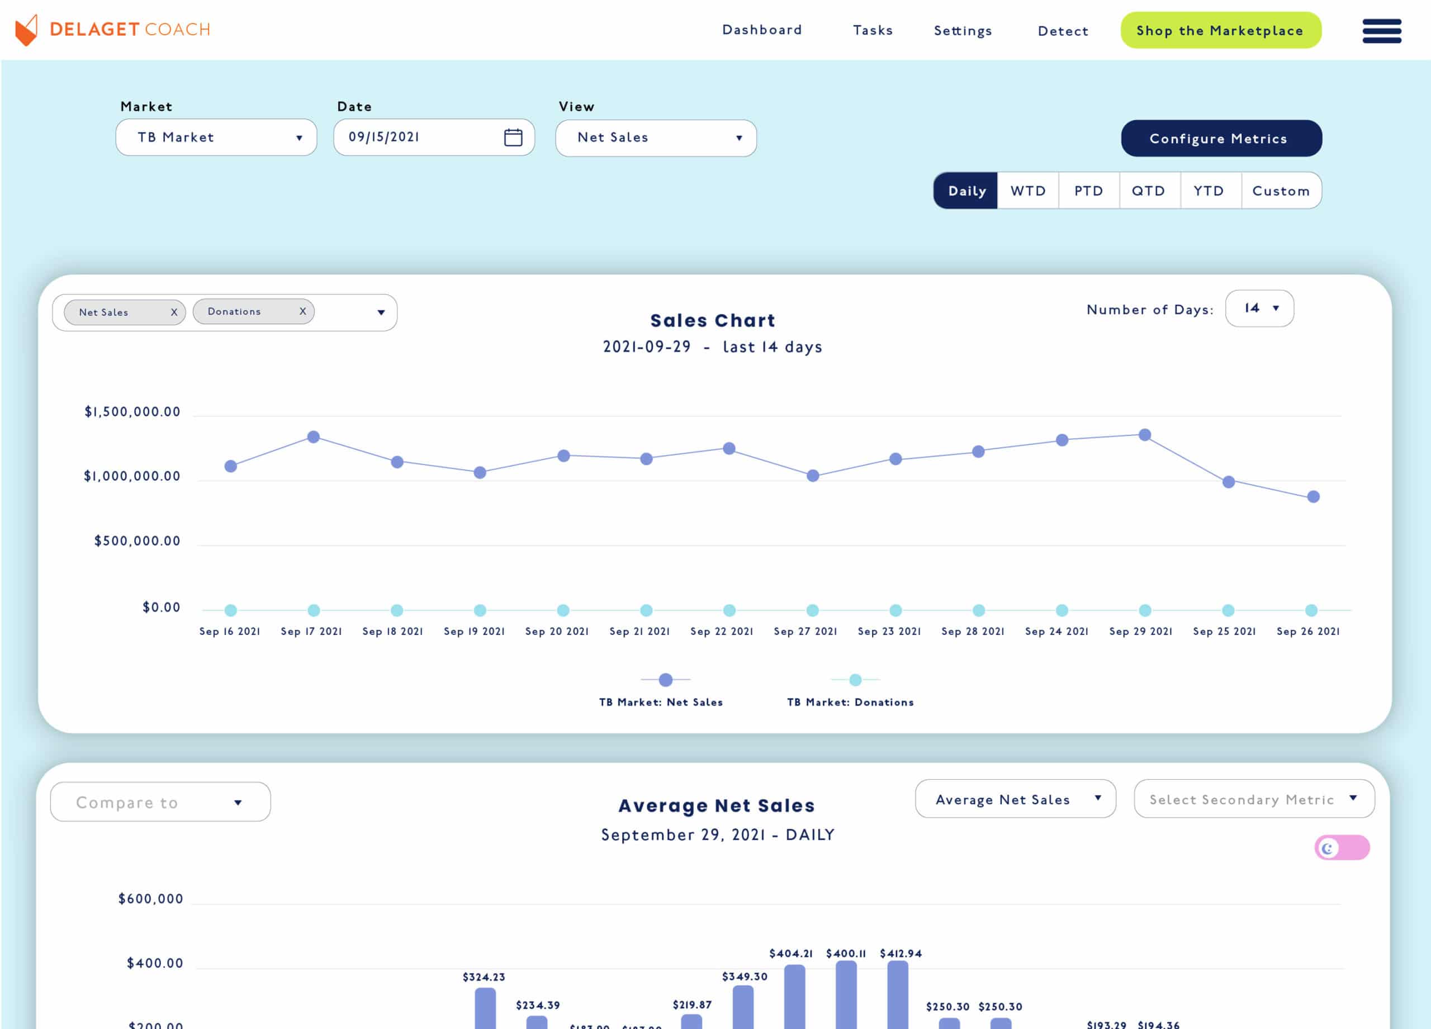Click the $412.94 bar
Viewport: 1431px width, 1029px height.
click(x=897, y=995)
